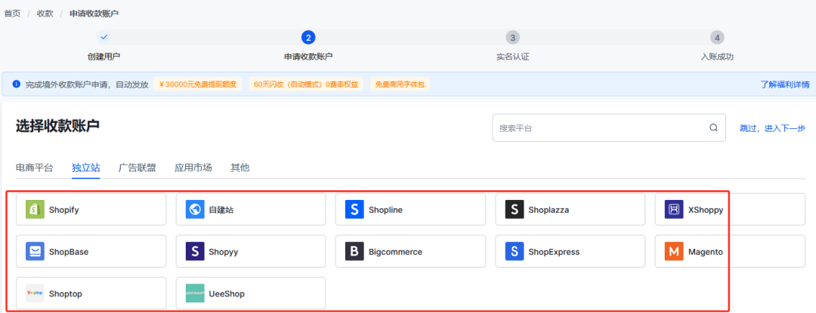Click the ShopBase logo icon

point(36,252)
